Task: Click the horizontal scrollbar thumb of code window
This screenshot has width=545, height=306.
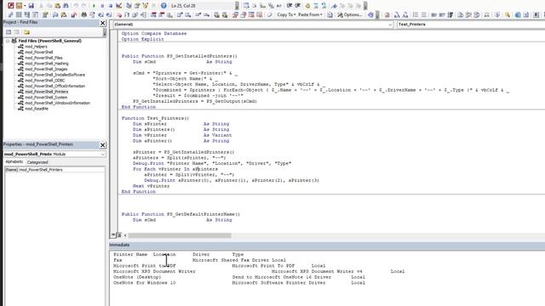Action: (180, 235)
